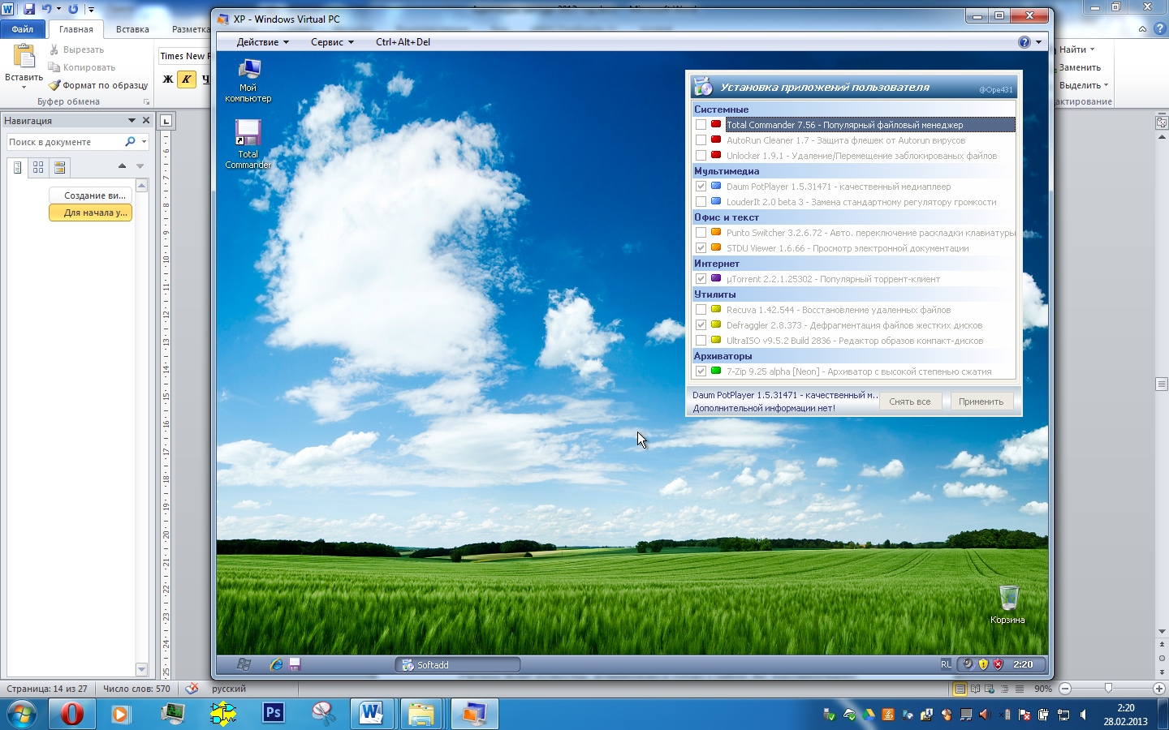Viewport: 1169px width, 730px height.
Task: Click the search magnifier in navigation pane
Action: (130, 142)
